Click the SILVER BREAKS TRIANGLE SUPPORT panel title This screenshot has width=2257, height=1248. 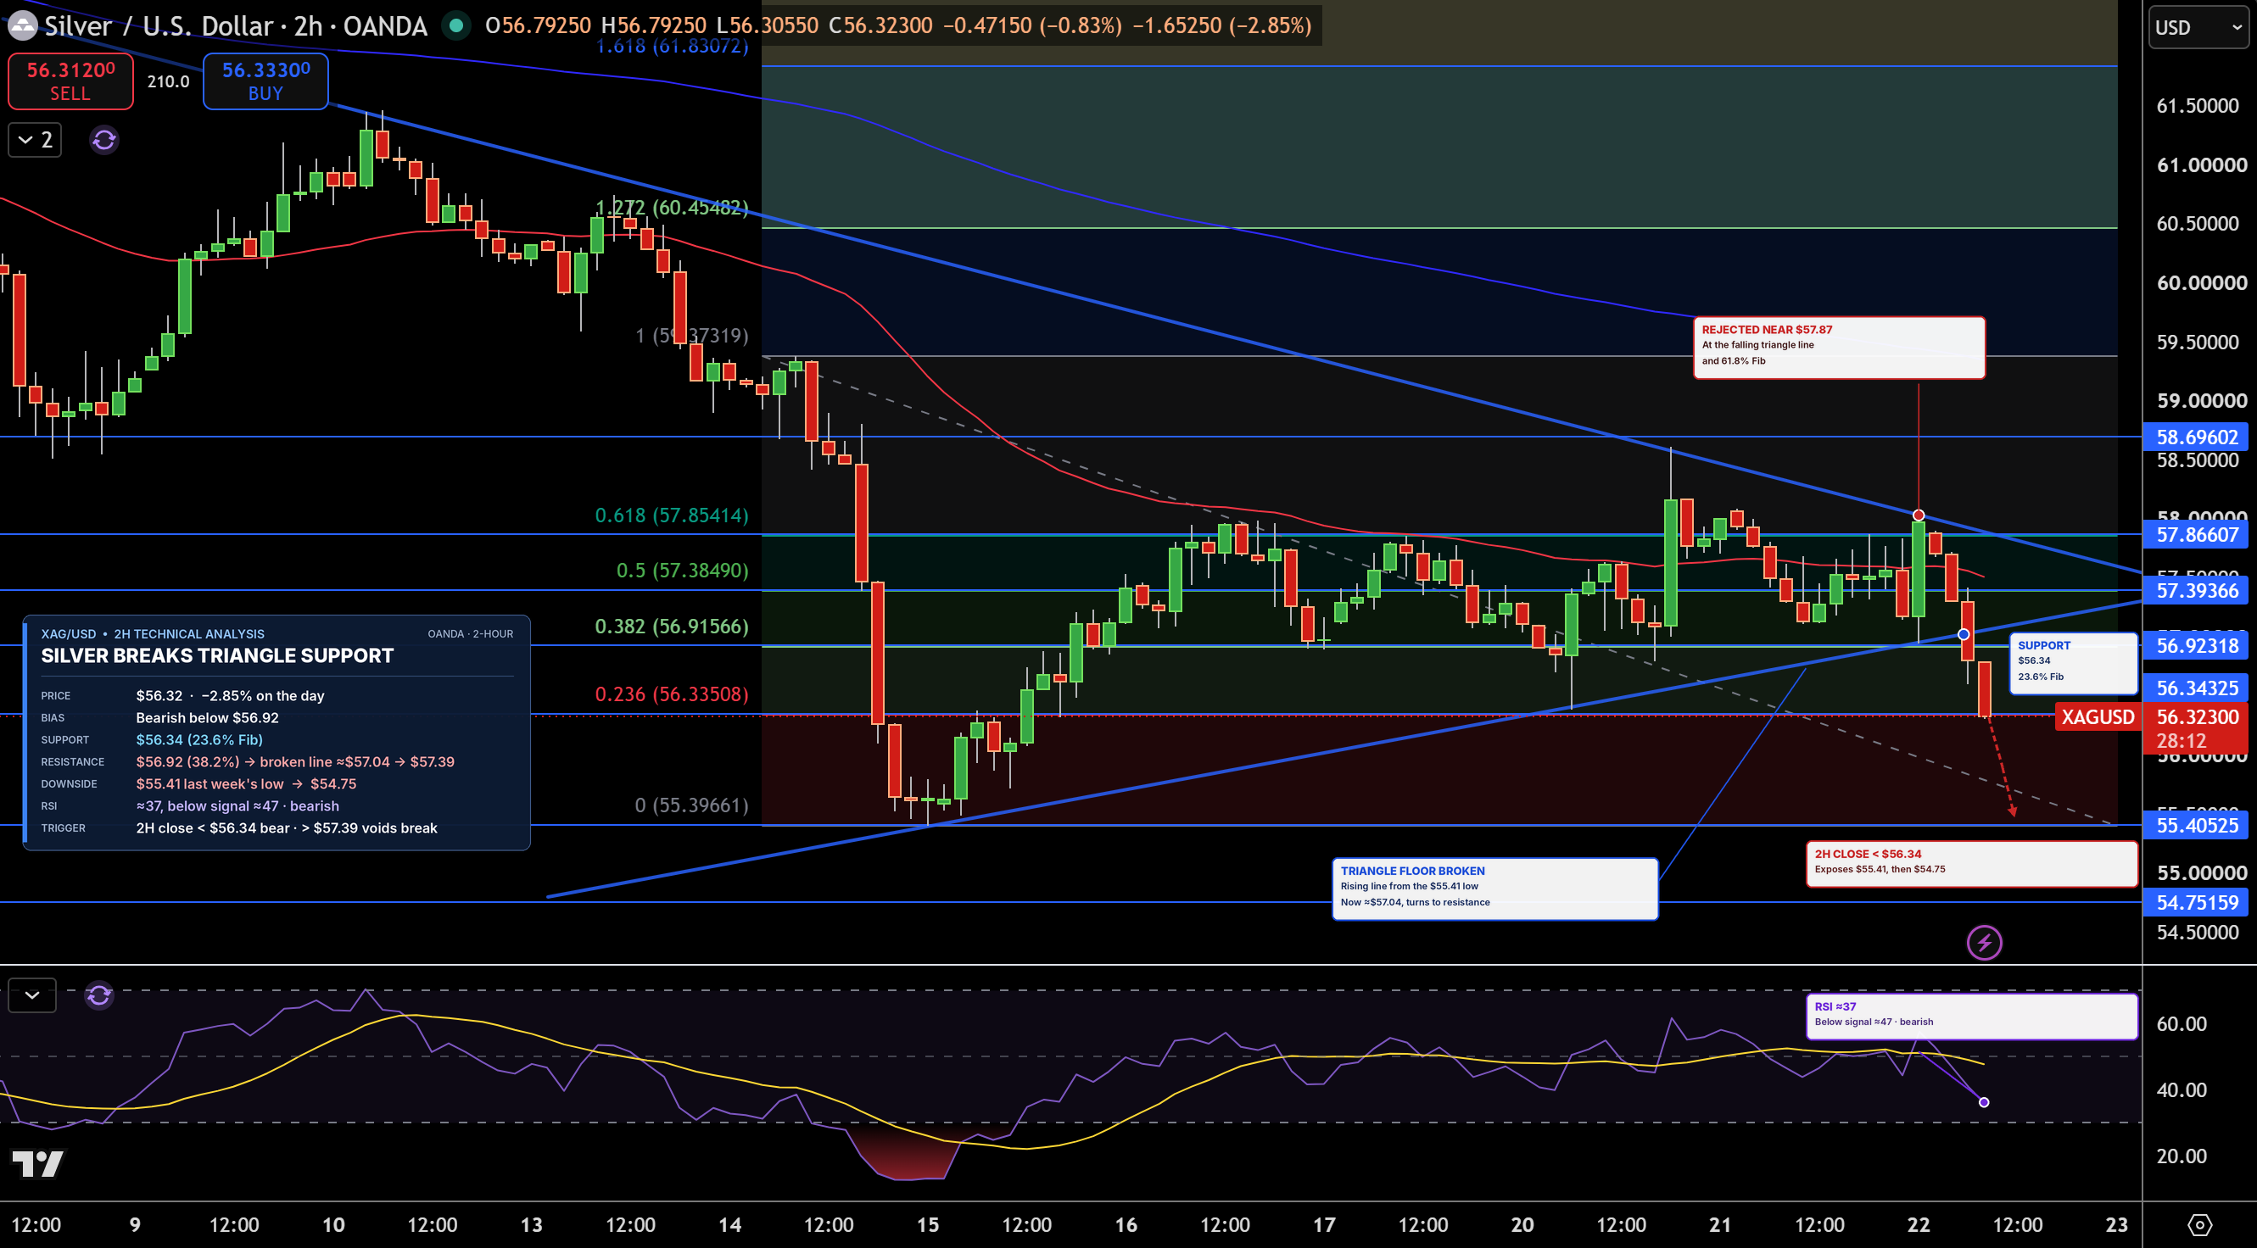point(217,656)
